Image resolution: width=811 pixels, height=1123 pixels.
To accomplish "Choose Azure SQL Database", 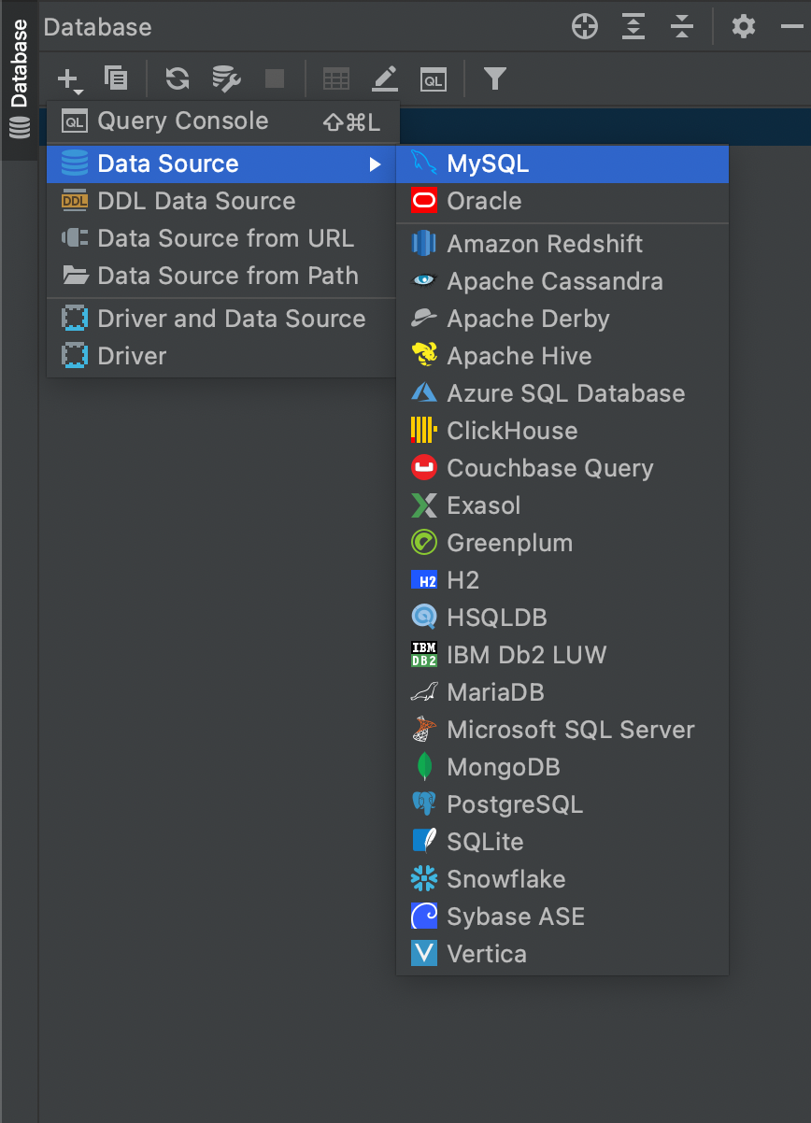I will point(562,393).
